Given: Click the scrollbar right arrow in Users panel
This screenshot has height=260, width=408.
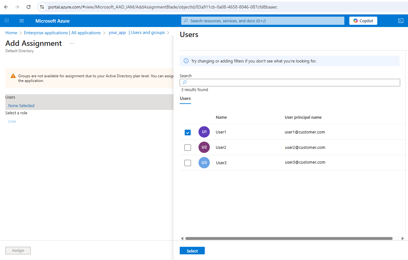Looking at the screenshot, I should 403,238.
